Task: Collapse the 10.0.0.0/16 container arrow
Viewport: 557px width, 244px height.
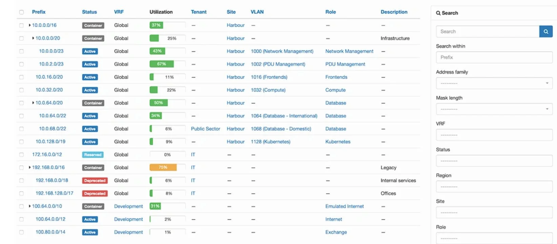Action: point(30,25)
